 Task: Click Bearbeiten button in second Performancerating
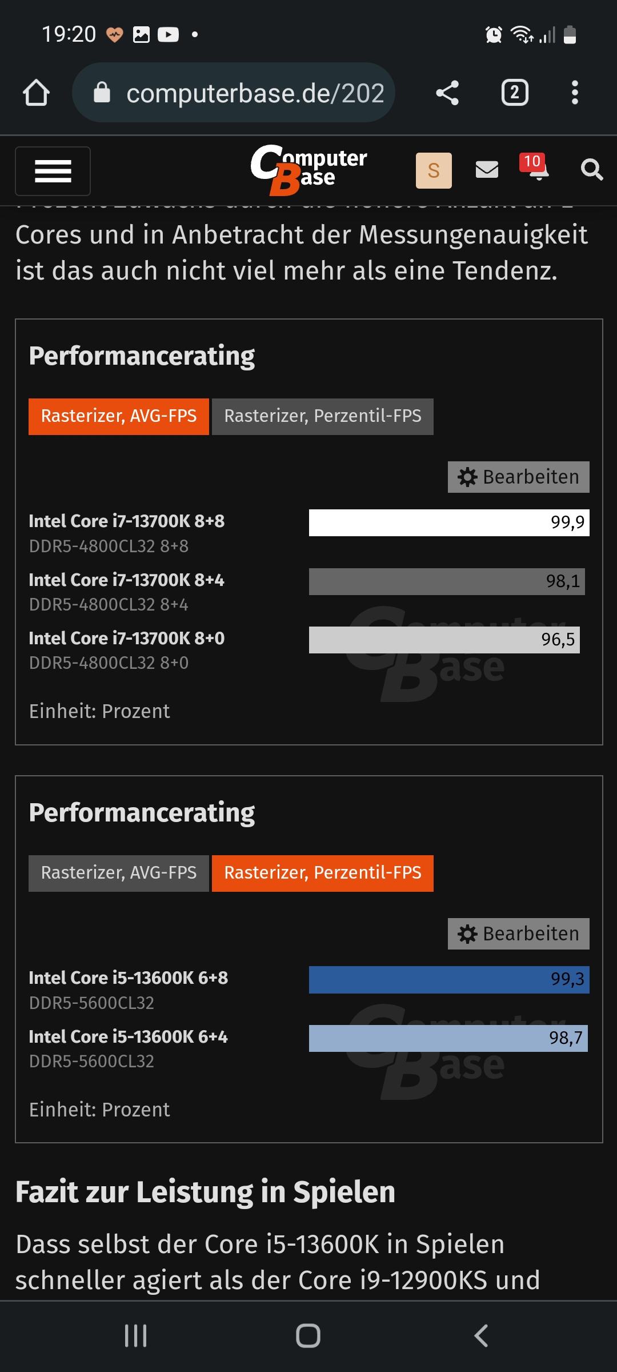(x=519, y=934)
